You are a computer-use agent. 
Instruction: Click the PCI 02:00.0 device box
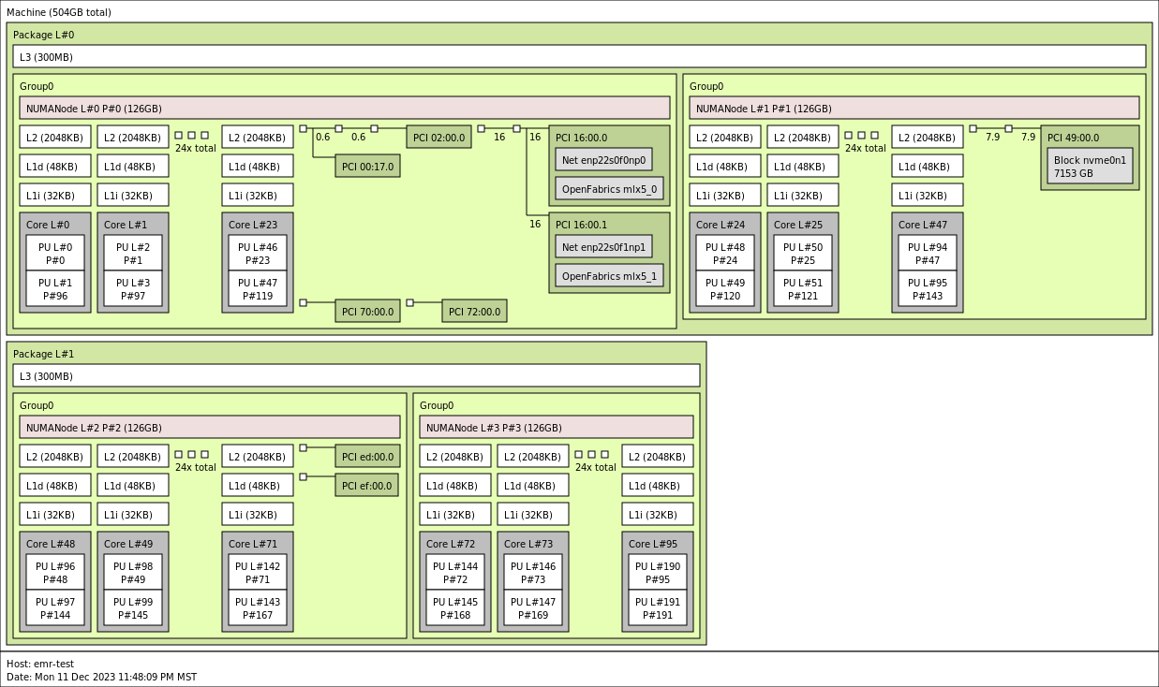tap(438, 138)
